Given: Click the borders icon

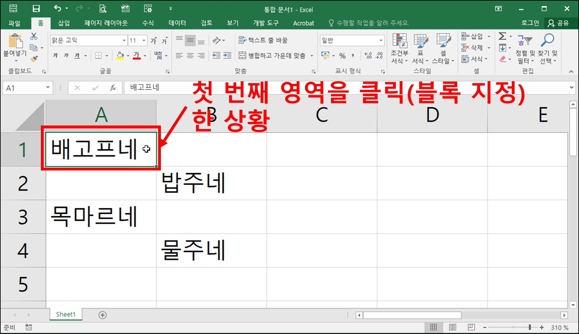Looking at the screenshot, I should point(99,55).
